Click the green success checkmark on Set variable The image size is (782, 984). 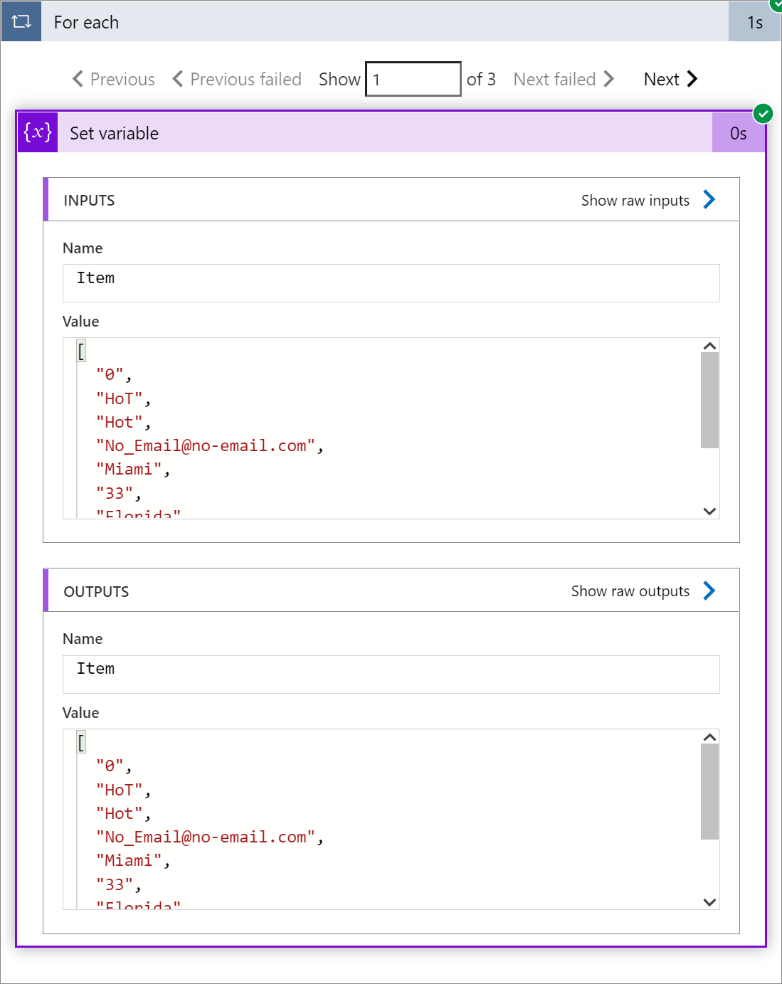tap(763, 113)
